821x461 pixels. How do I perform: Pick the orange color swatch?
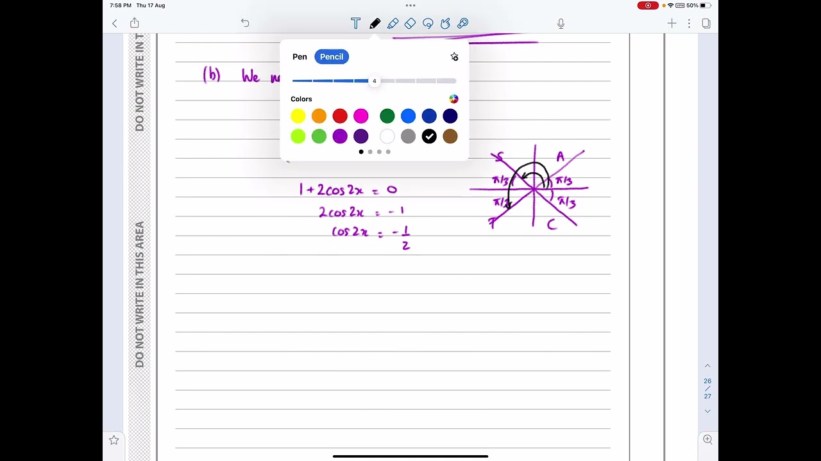tap(319, 116)
